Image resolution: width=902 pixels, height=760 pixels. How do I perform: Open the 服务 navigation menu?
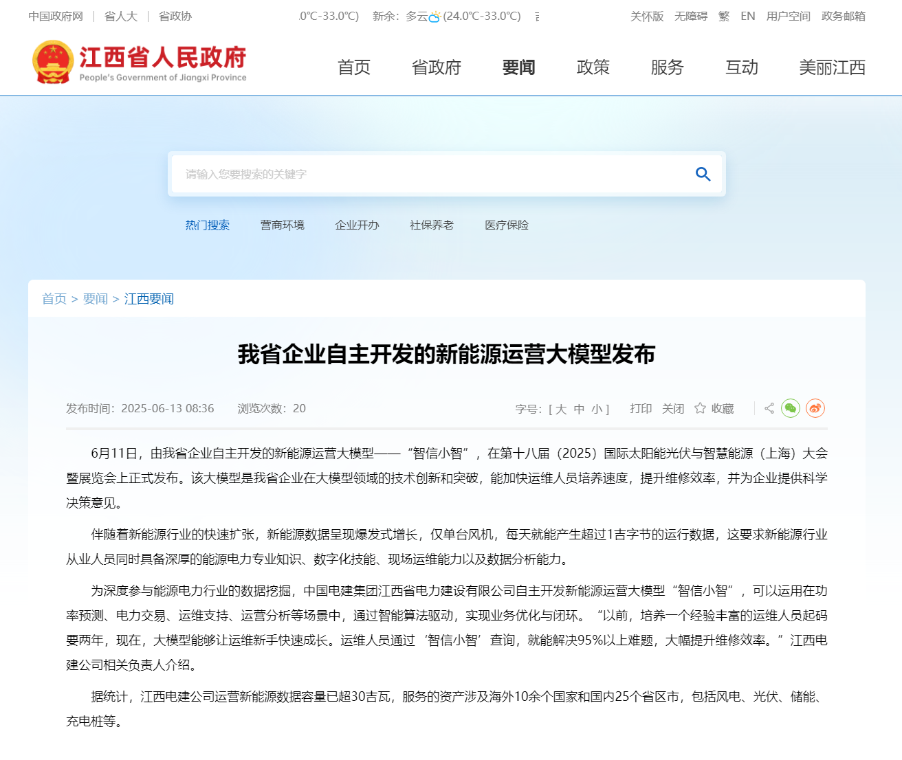point(667,67)
